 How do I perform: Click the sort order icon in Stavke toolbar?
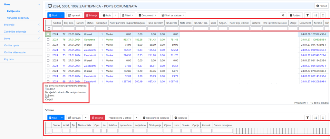coord(315,117)
